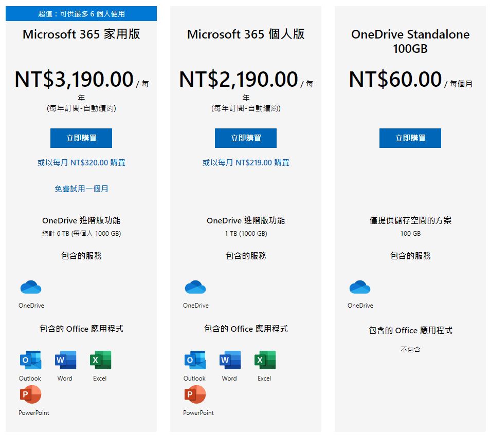Click the Excel icon in 家用版 plan
490x436 pixels.
tap(100, 361)
